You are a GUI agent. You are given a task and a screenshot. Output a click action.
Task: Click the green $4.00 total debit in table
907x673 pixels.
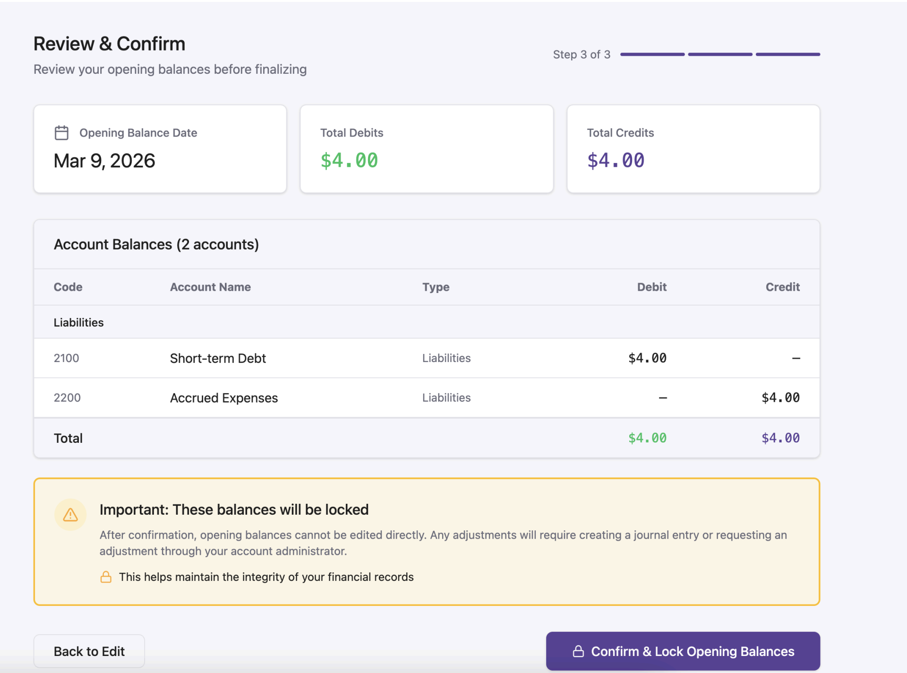647,438
